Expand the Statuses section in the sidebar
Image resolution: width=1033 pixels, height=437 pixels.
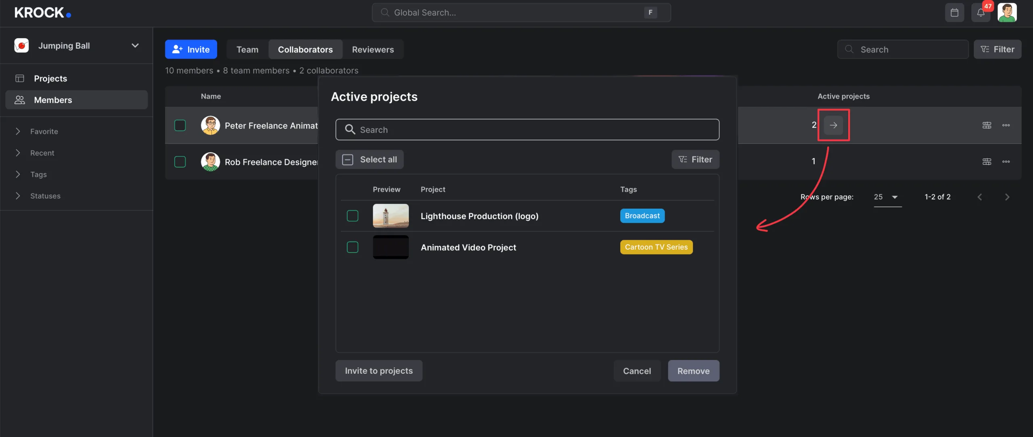click(45, 196)
